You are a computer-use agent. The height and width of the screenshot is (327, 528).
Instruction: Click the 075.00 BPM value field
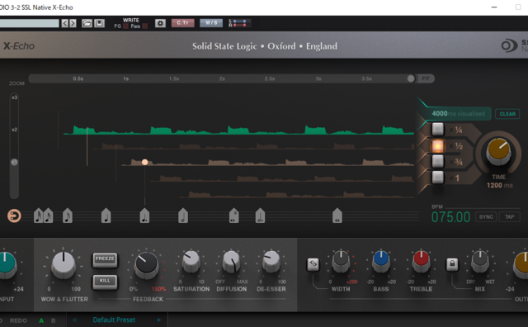pyautogui.click(x=450, y=217)
